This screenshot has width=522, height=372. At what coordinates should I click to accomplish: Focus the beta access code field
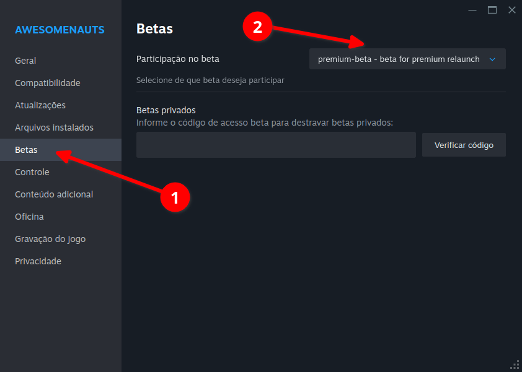click(276, 145)
